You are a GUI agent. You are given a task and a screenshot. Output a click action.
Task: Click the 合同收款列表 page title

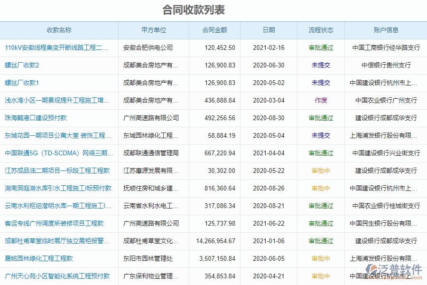192,9
